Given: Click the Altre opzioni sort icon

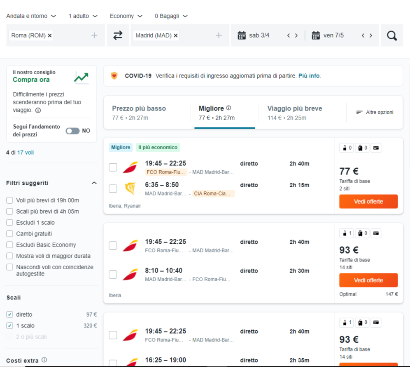Looking at the screenshot, I should [x=359, y=113].
